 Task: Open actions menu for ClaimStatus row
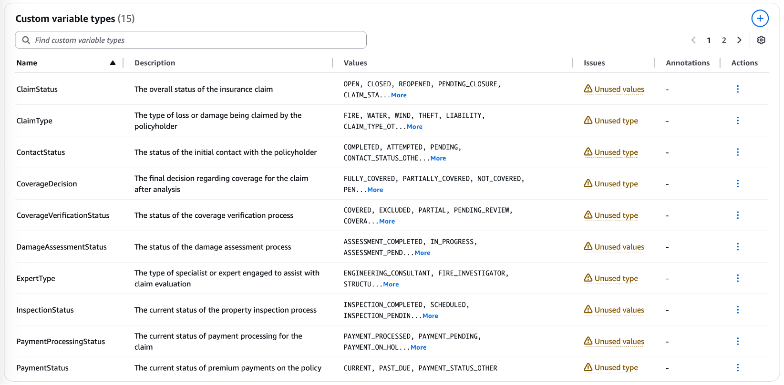(738, 89)
